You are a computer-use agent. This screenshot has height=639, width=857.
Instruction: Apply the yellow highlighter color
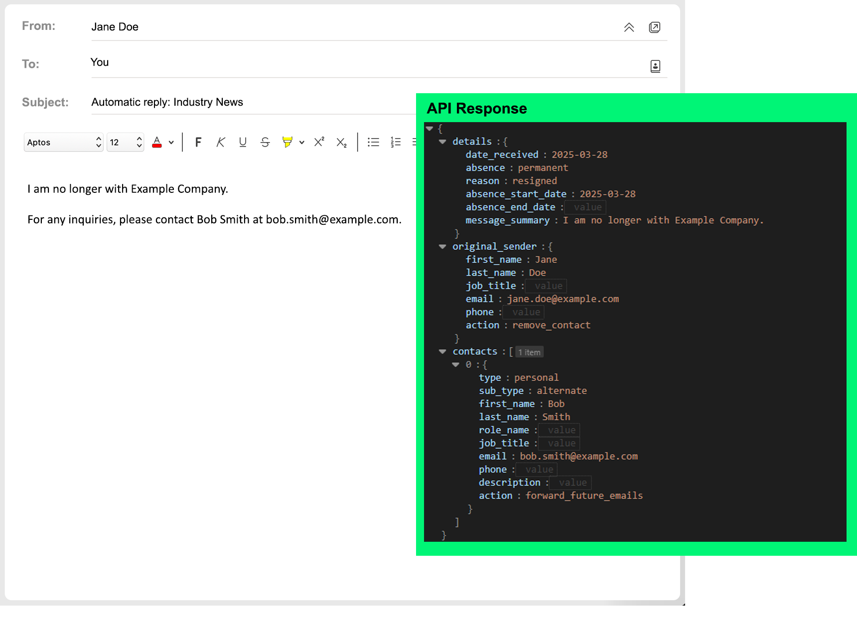(x=287, y=143)
